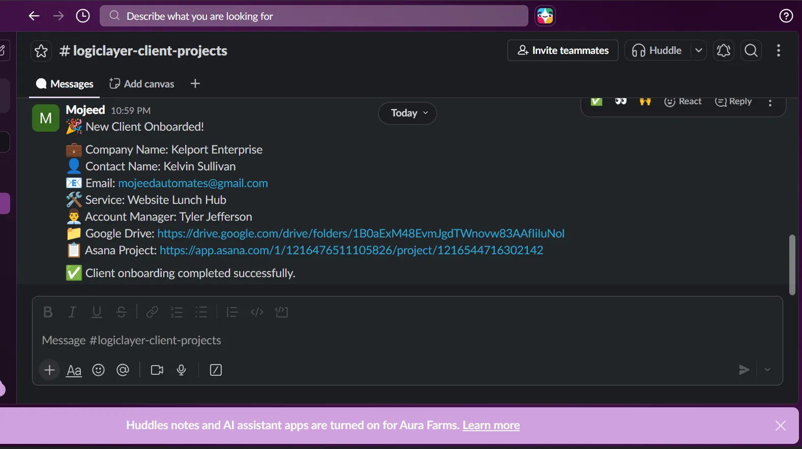The width and height of the screenshot is (802, 449).
Task: Open mojeedautomates@gmail.com email link
Action: pyautogui.click(x=193, y=183)
